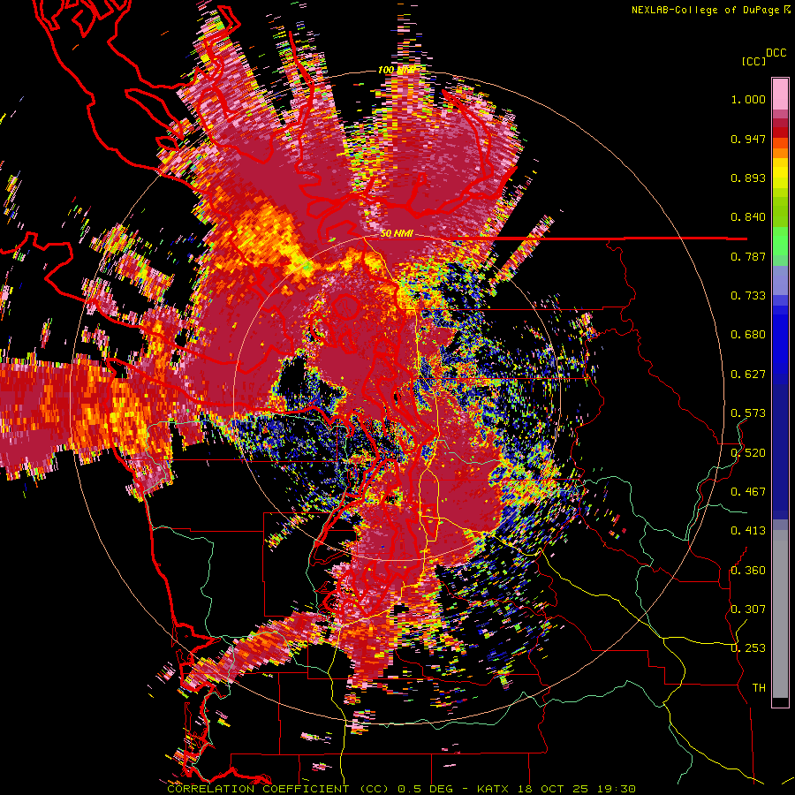Click the 0.893 scale label
The width and height of the screenshot is (795, 795).
coord(748,178)
